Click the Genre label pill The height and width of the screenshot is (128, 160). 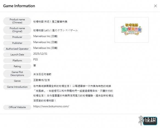[17, 81]
